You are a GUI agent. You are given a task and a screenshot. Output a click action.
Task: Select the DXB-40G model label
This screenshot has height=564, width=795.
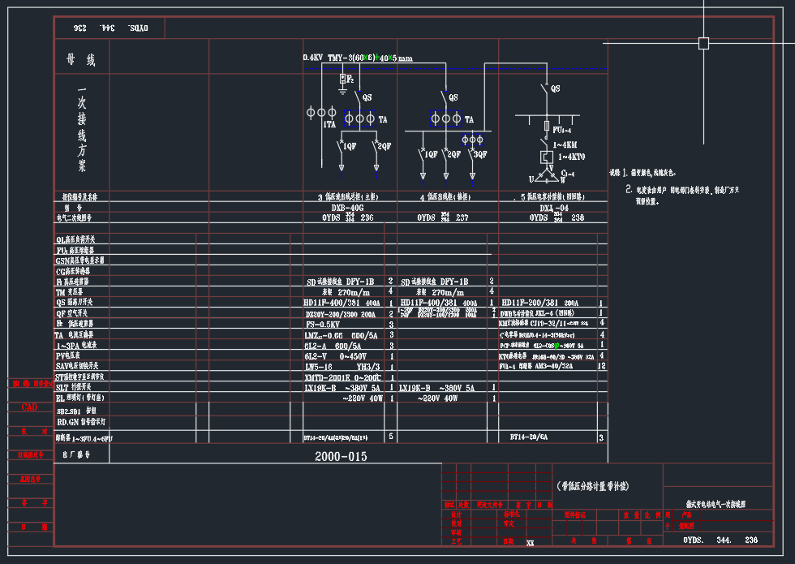(x=349, y=208)
